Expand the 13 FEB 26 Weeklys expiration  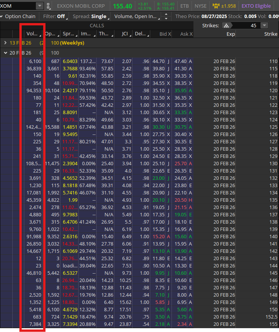coord(5,43)
